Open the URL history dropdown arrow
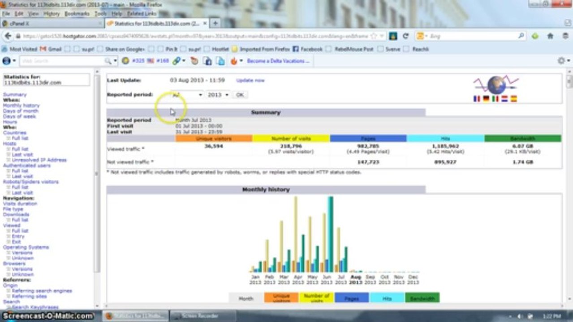The height and width of the screenshot is (322, 573). point(382,36)
